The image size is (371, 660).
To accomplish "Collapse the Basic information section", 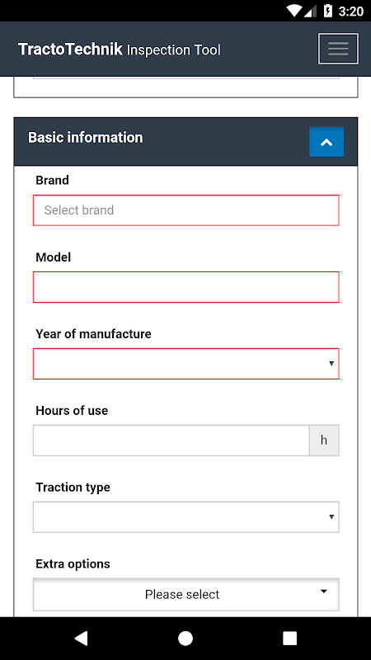I will tap(326, 142).
